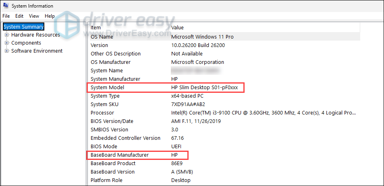This screenshot has width=384, height=186.
Task: Click the 86E9 value
Action: pyautogui.click(x=177, y=163)
